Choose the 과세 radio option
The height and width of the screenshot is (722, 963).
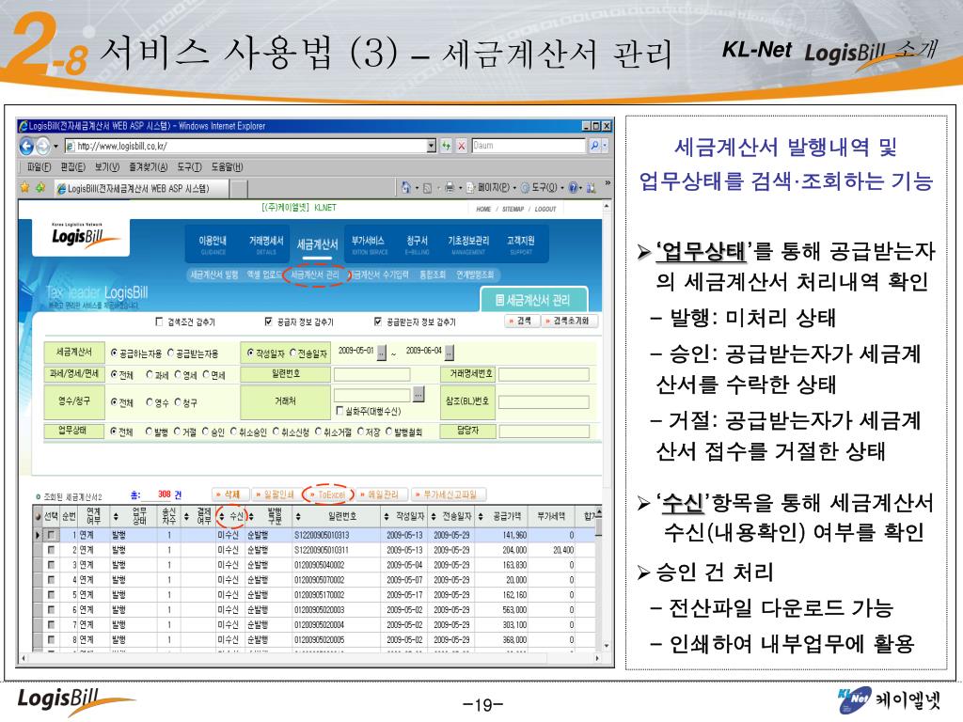[x=150, y=374]
